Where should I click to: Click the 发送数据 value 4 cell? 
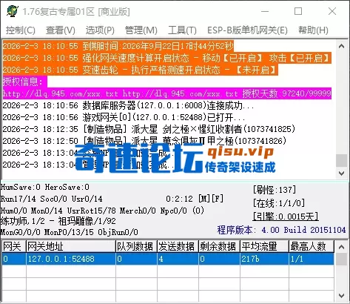click(x=178, y=259)
